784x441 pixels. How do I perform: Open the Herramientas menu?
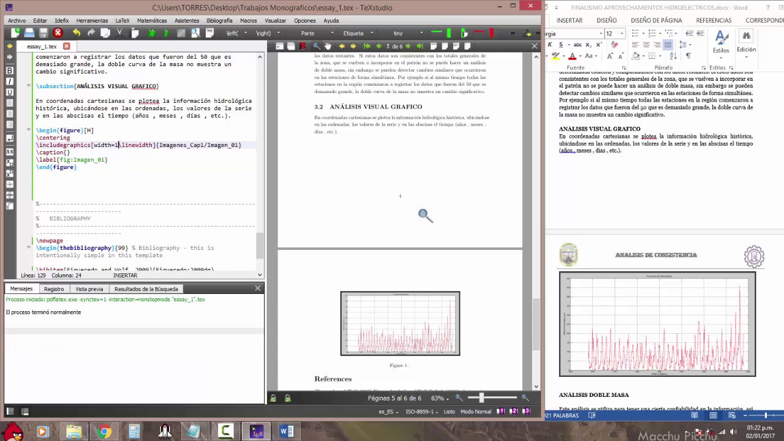(x=92, y=20)
